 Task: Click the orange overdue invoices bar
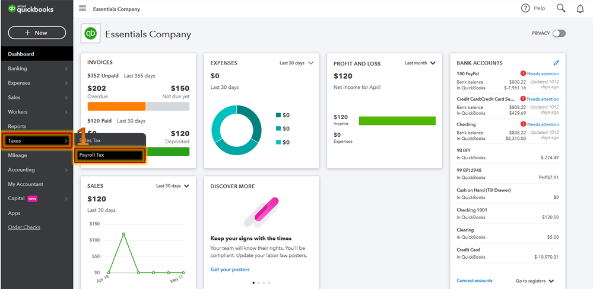point(116,107)
